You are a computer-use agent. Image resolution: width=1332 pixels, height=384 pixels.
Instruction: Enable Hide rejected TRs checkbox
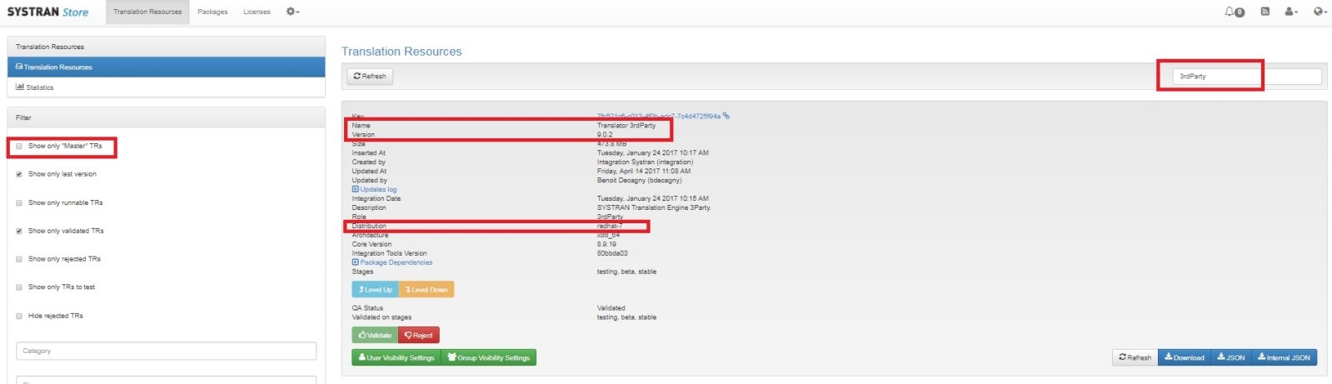(19, 316)
